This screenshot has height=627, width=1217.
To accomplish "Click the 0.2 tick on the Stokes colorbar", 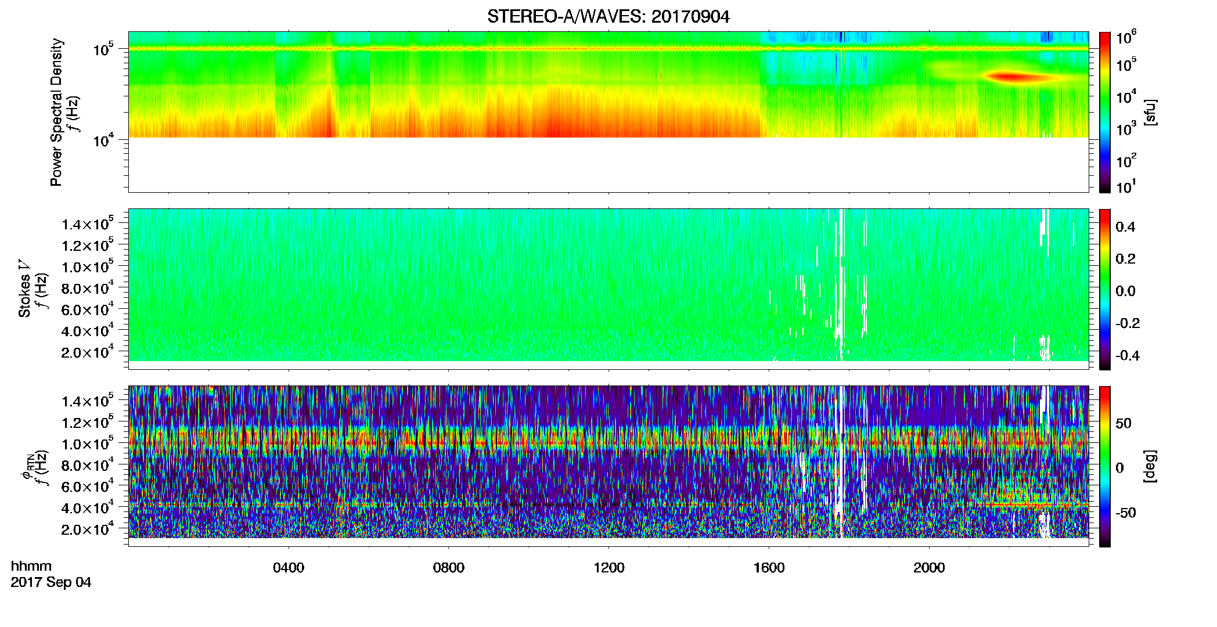I will click(x=1125, y=259).
